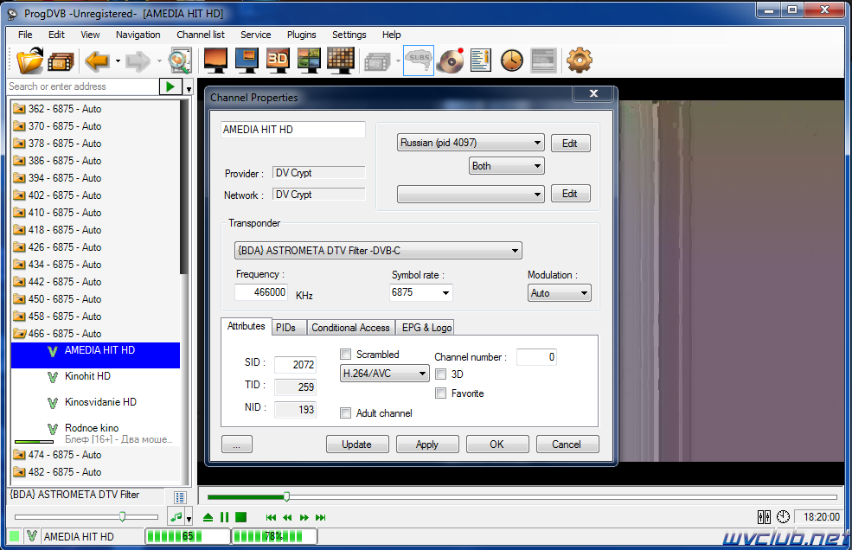Open mosaic channel grid icon

point(341,60)
